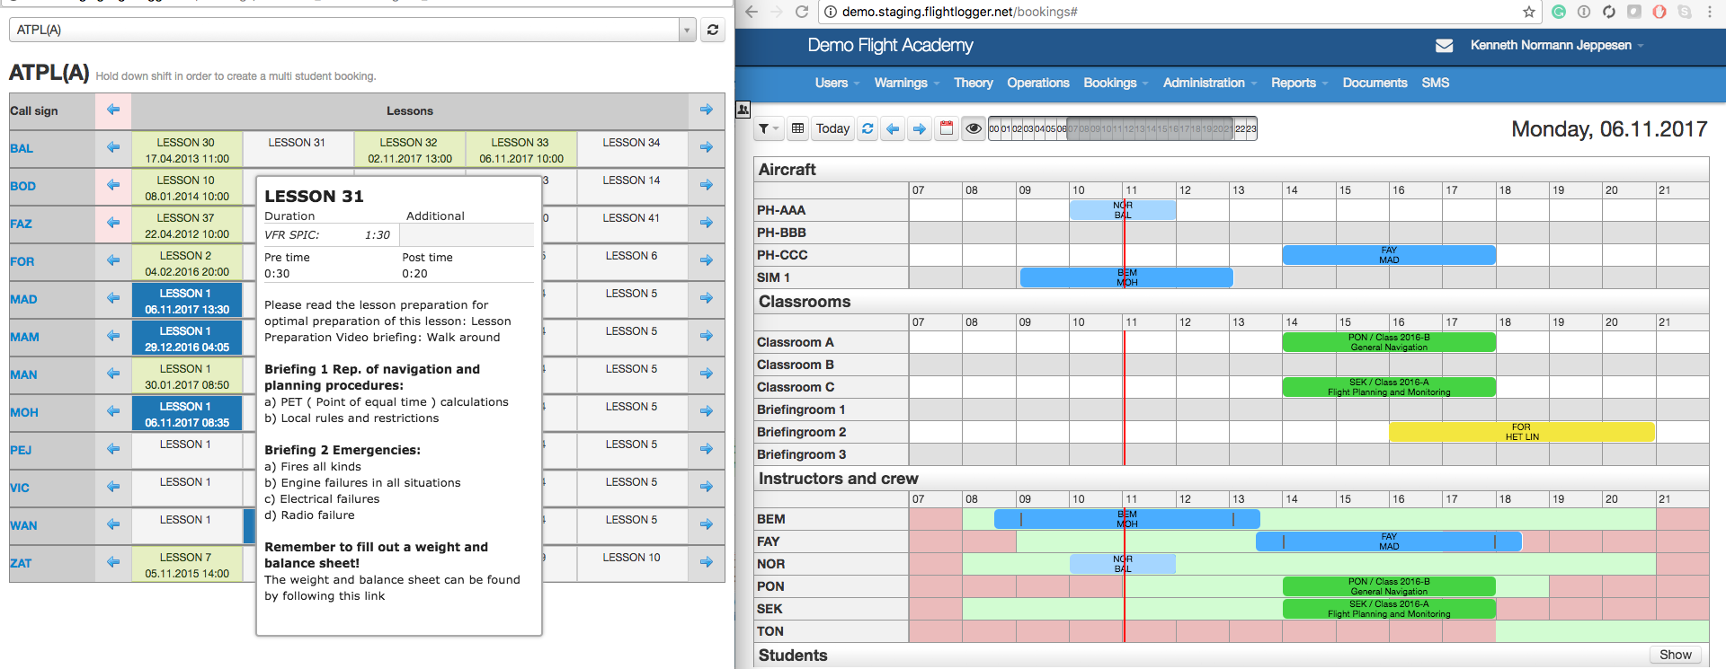The height and width of the screenshot is (669, 1726).
Task: Select LESSON 34 cell in BAL row
Action: pos(632,149)
